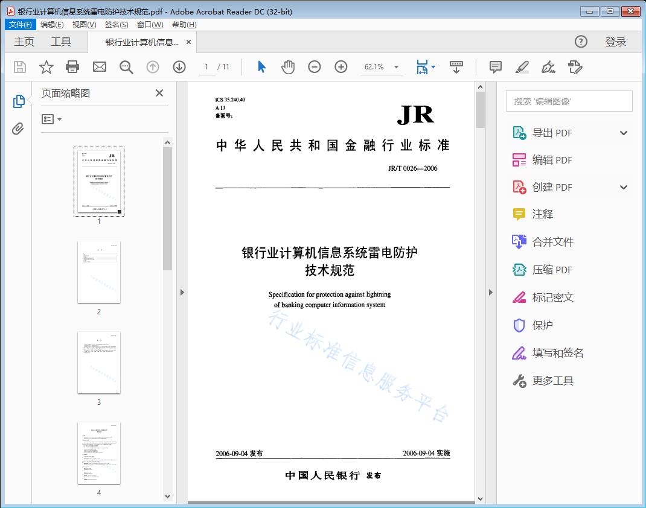The image size is (646, 508).
Task: Open the 62.1% zoom level dropdown
Action: (x=396, y=67)
